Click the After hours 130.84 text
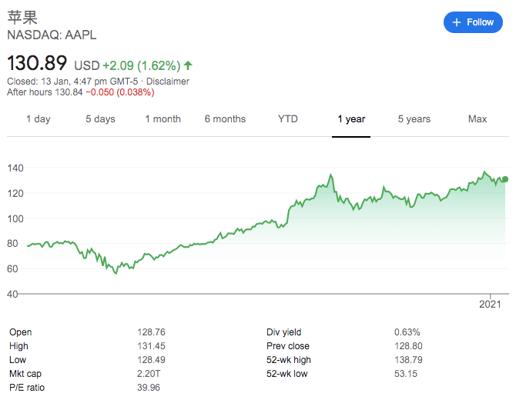 pos(45,92)
